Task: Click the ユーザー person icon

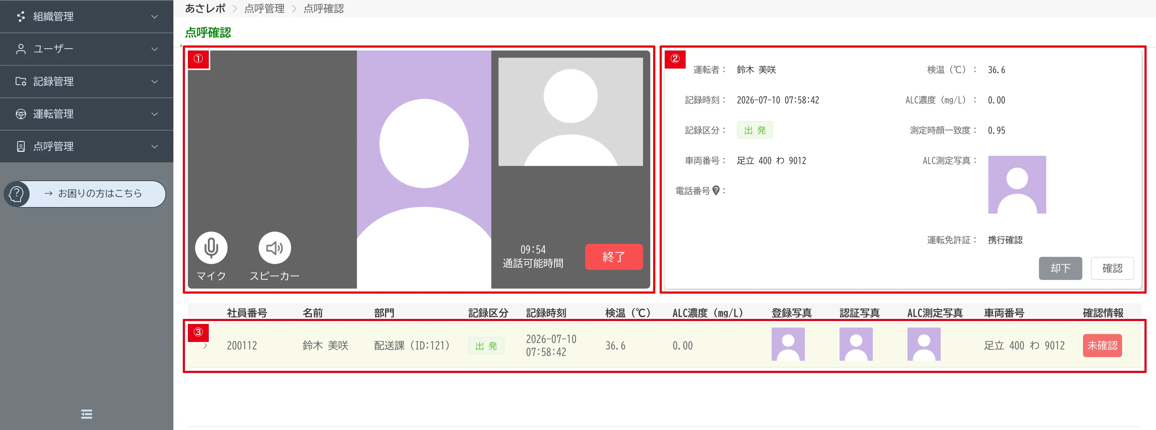Action: (x=21, y=49)
